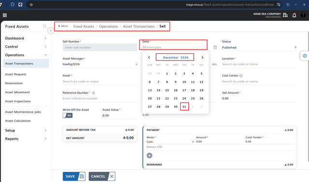Open Status dropdown showing Published

coord(259,47)
